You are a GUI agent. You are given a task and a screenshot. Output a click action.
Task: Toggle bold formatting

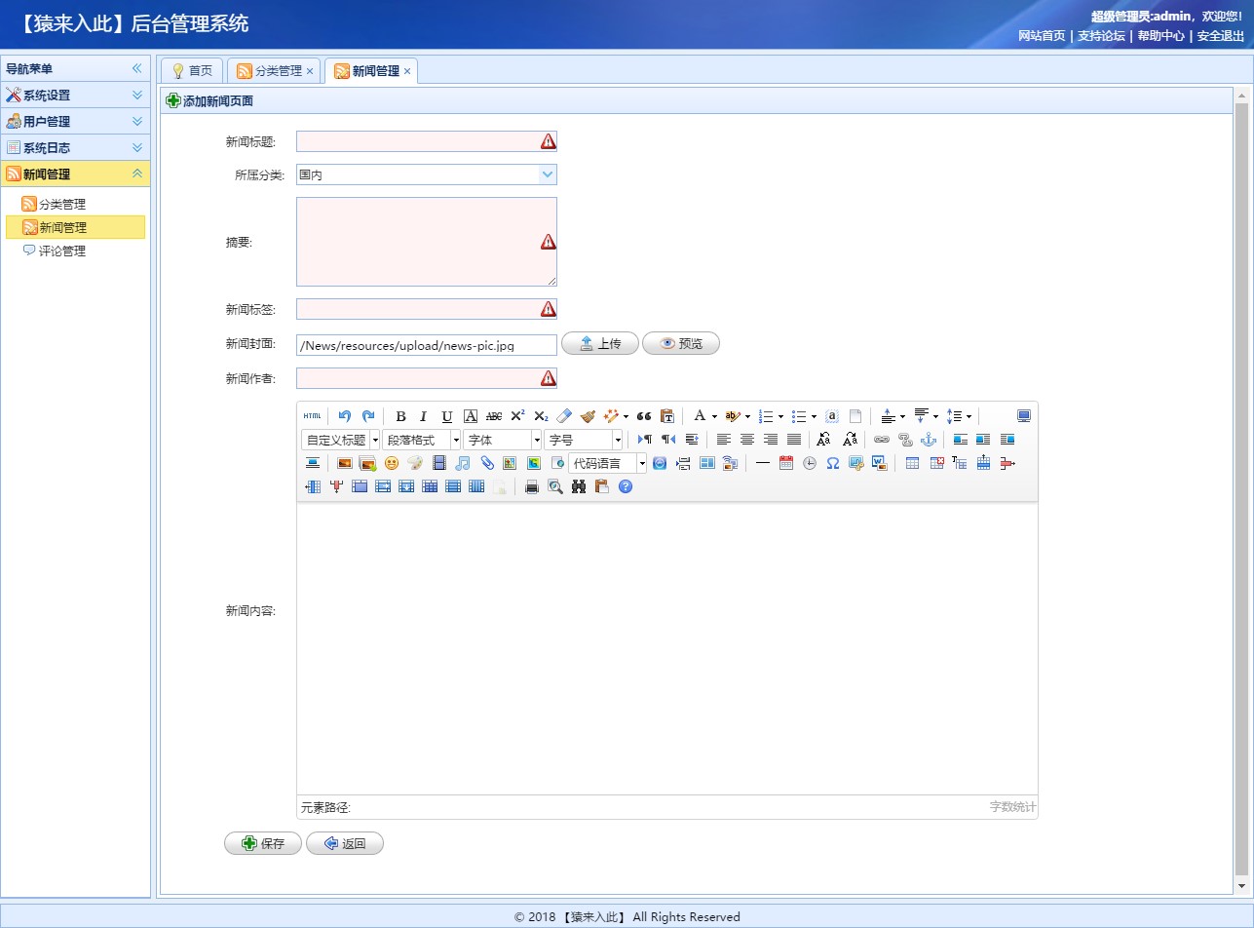pos(401,415)
